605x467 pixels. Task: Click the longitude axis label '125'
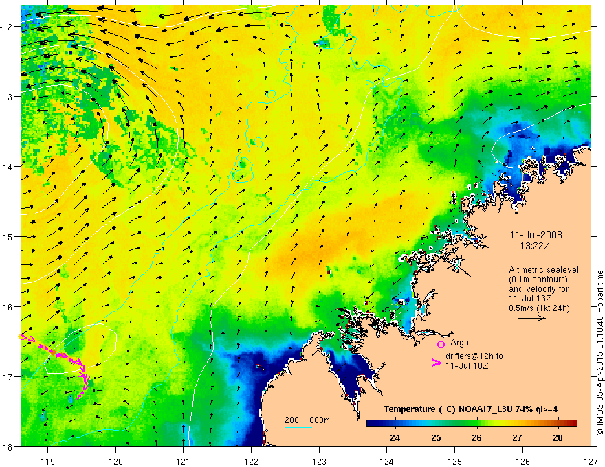tap(455, 462)
